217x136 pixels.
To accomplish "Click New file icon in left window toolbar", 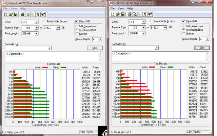I will (x=6, y=15).
